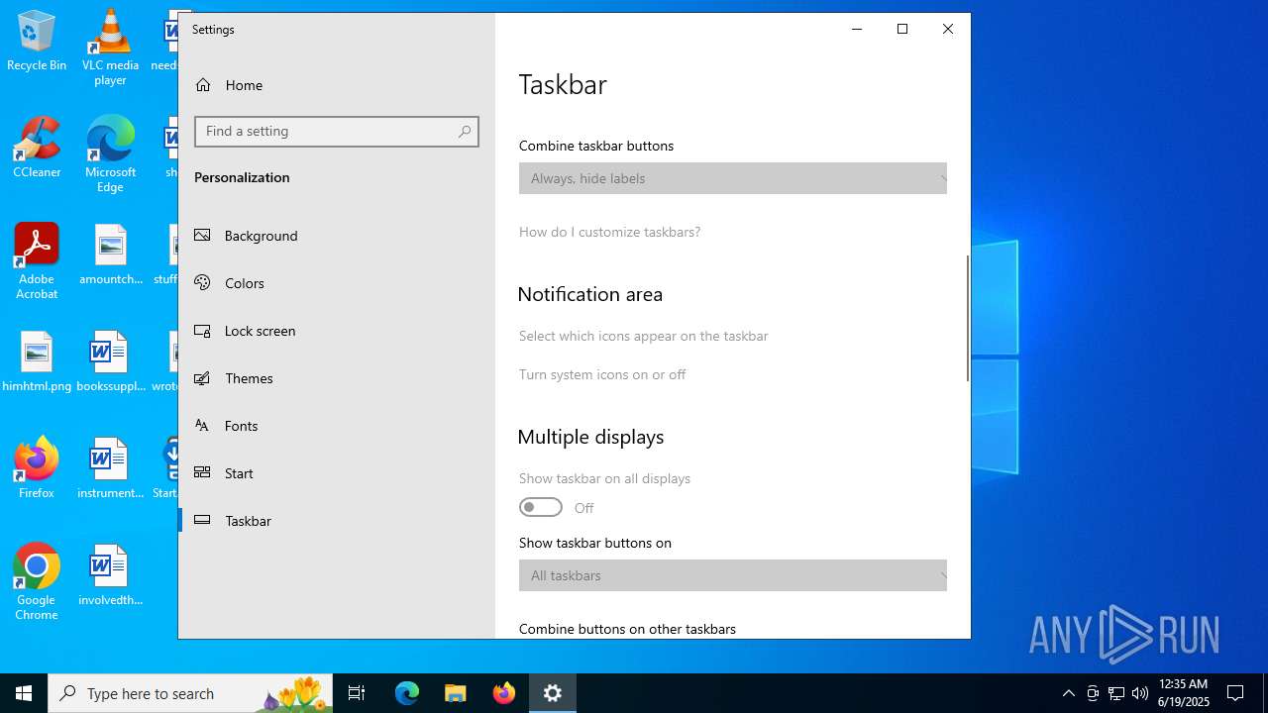Launch Firefox from taskbar
This screenshot has width=1268, height=713.
tap(504, 693)
